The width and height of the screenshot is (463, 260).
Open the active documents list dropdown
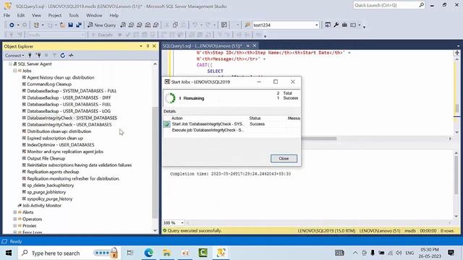click(458, 46)
